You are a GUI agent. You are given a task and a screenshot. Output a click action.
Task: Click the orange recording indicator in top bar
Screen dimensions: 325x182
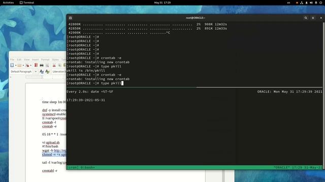pos(297,3)
